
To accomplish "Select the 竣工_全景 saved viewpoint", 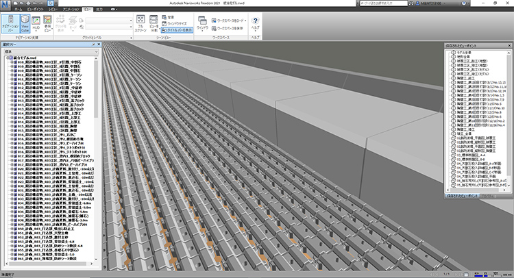I will point(464,134).
